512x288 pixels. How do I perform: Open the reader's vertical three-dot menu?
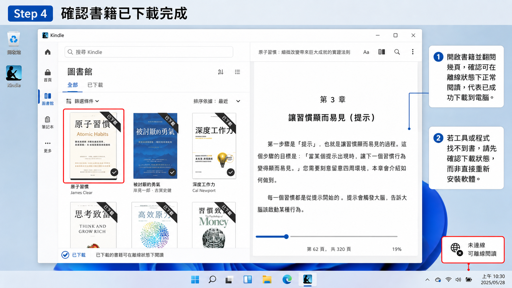pos(413,52)
